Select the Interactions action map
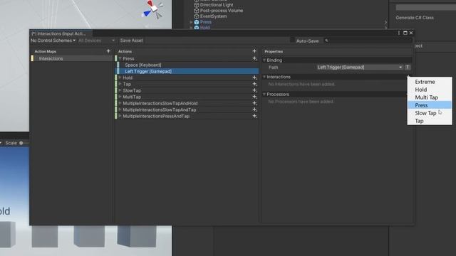 pyautogui.click(x=71, y=58)
